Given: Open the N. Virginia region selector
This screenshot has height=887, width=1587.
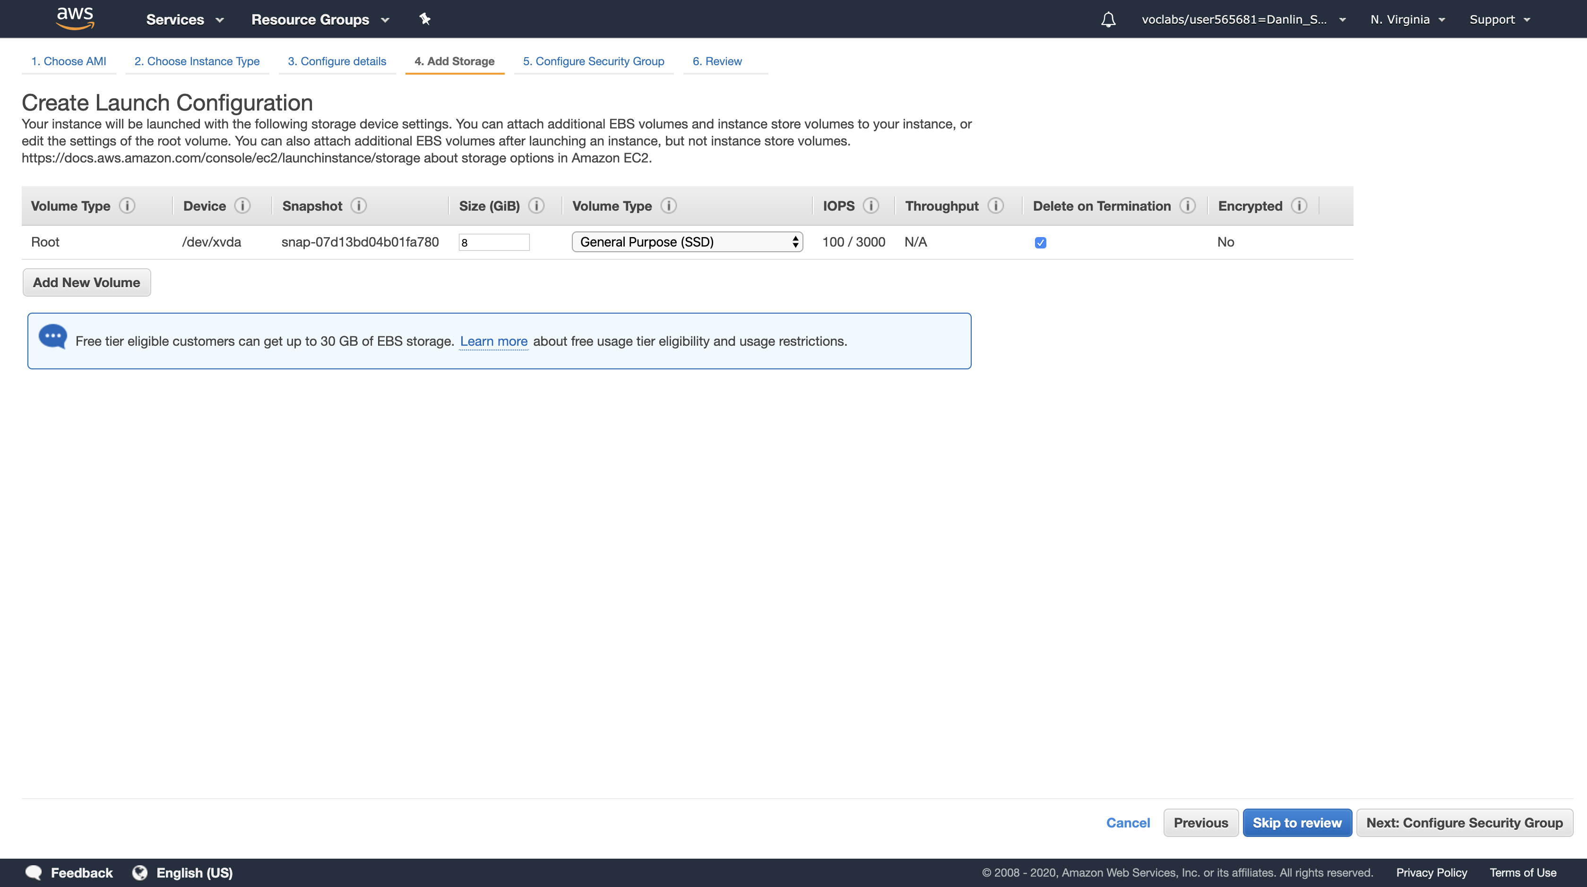Looking at the screenshot, I should [x=1407, y=20].
